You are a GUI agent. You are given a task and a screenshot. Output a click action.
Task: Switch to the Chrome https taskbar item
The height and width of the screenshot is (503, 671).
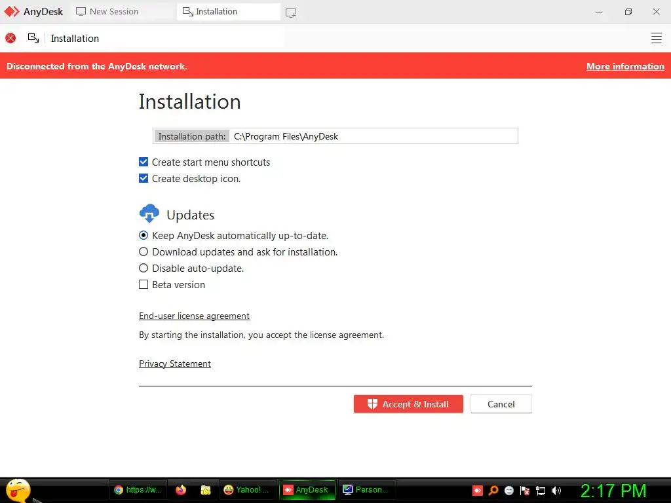tap(138, 490)
